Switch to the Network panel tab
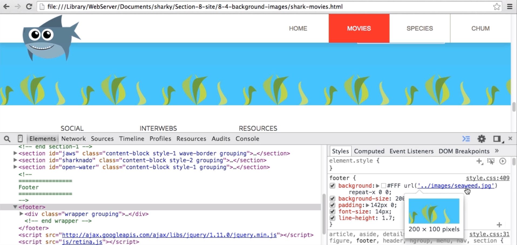 point(73,139)
